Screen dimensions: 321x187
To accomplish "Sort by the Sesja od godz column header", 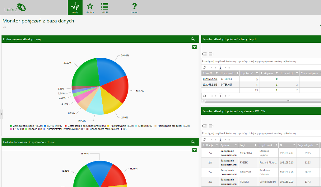I will click(x=305, y=145).
